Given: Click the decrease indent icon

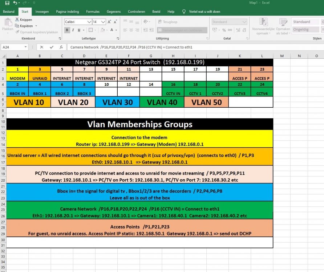Looking at the screenshot, I should (145, 30).
